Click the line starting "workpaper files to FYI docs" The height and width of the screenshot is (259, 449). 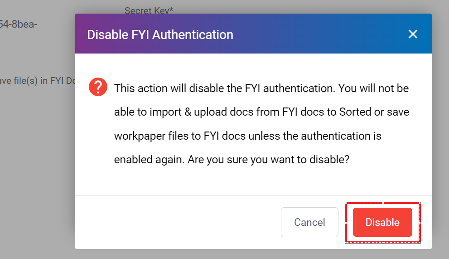click(x=247, y=136)
